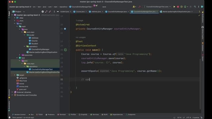The height and width of the screenshot is (119, 212).
Task: Click the JetBrains avatar icon at top right
Action: (x=202, y=7)
